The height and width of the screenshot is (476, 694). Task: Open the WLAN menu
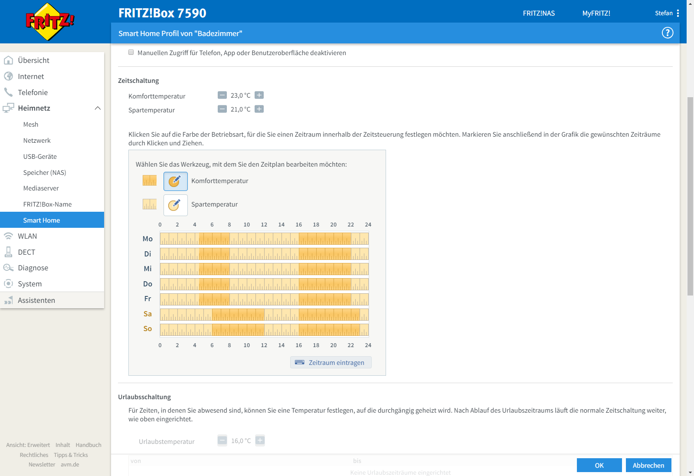(27, 236)
